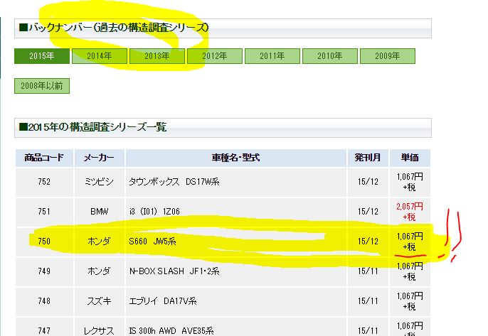The height and width of the screenshot is (336, 488).
Task: Click the 2015年の構造調査シリーズ一覧 heading
Action: click(92, 127)
